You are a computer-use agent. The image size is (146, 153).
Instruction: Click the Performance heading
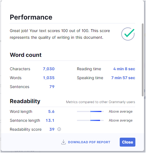pyautogui.click(x=31, y=17)
